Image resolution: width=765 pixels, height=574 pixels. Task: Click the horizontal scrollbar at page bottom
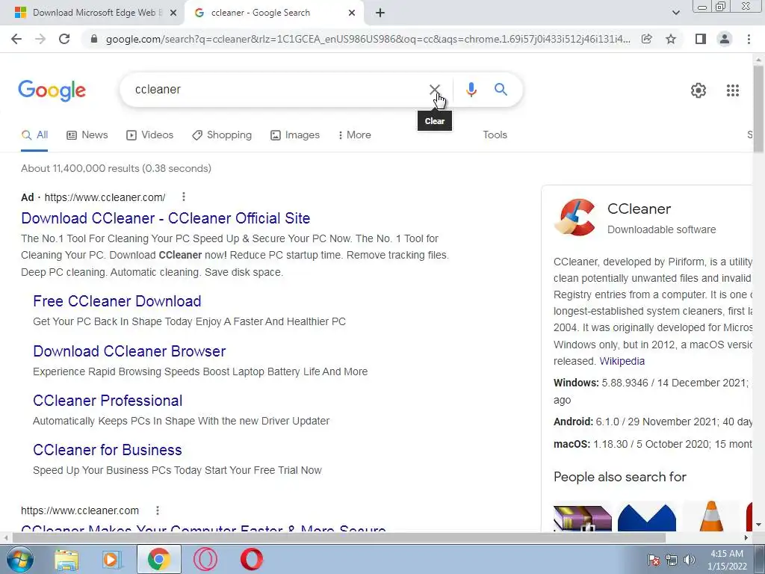tap(338, 537)
